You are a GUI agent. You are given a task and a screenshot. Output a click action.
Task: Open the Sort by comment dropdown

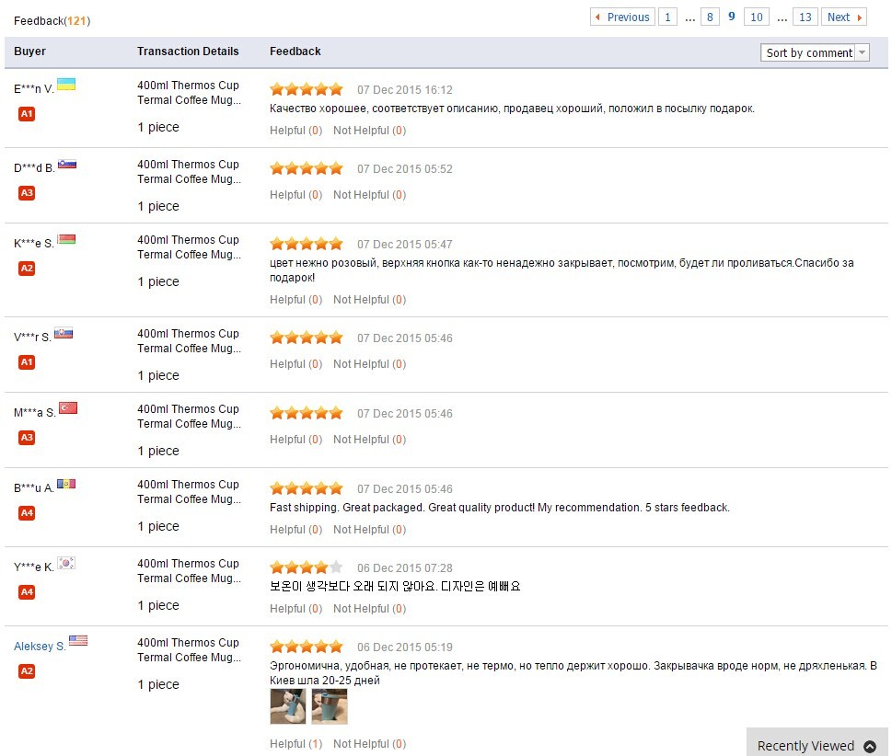tap(815, 52)
